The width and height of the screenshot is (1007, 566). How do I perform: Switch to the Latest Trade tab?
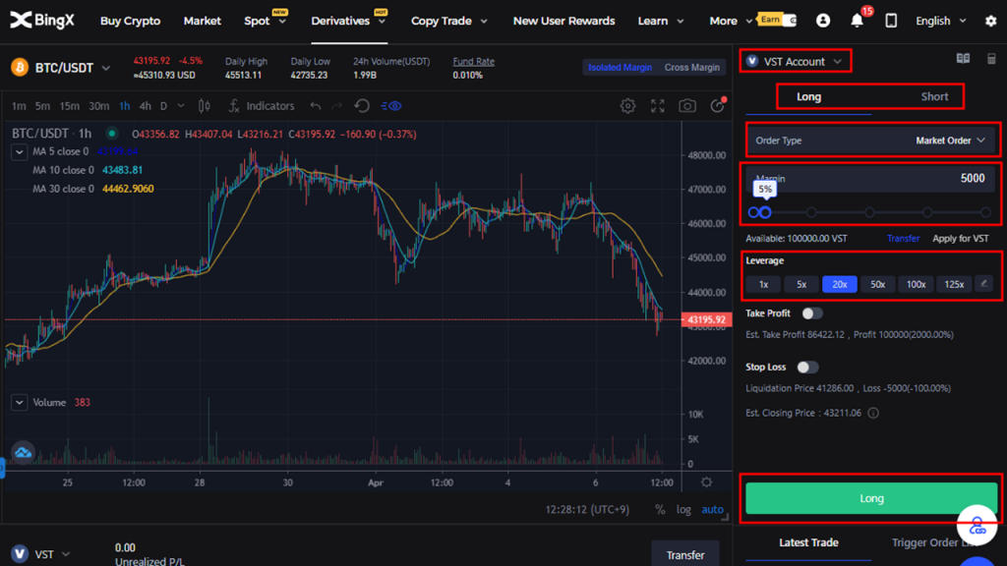[808, 542]
